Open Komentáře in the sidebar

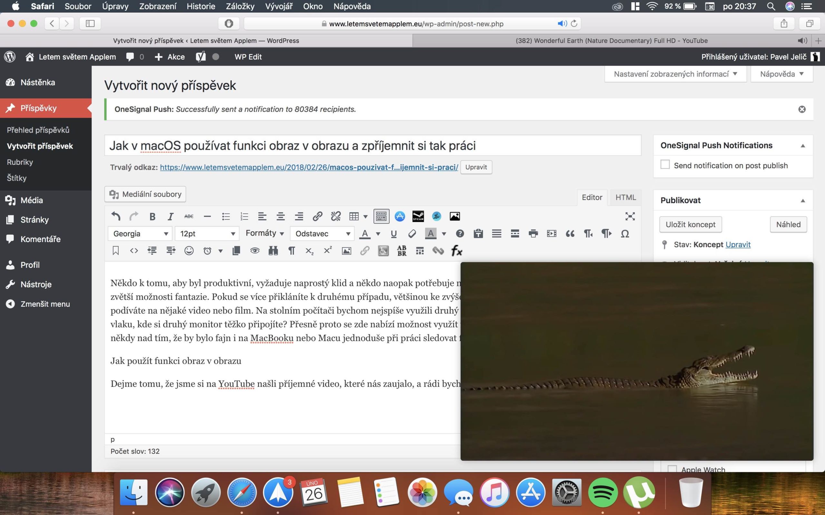tap(40, 239)
